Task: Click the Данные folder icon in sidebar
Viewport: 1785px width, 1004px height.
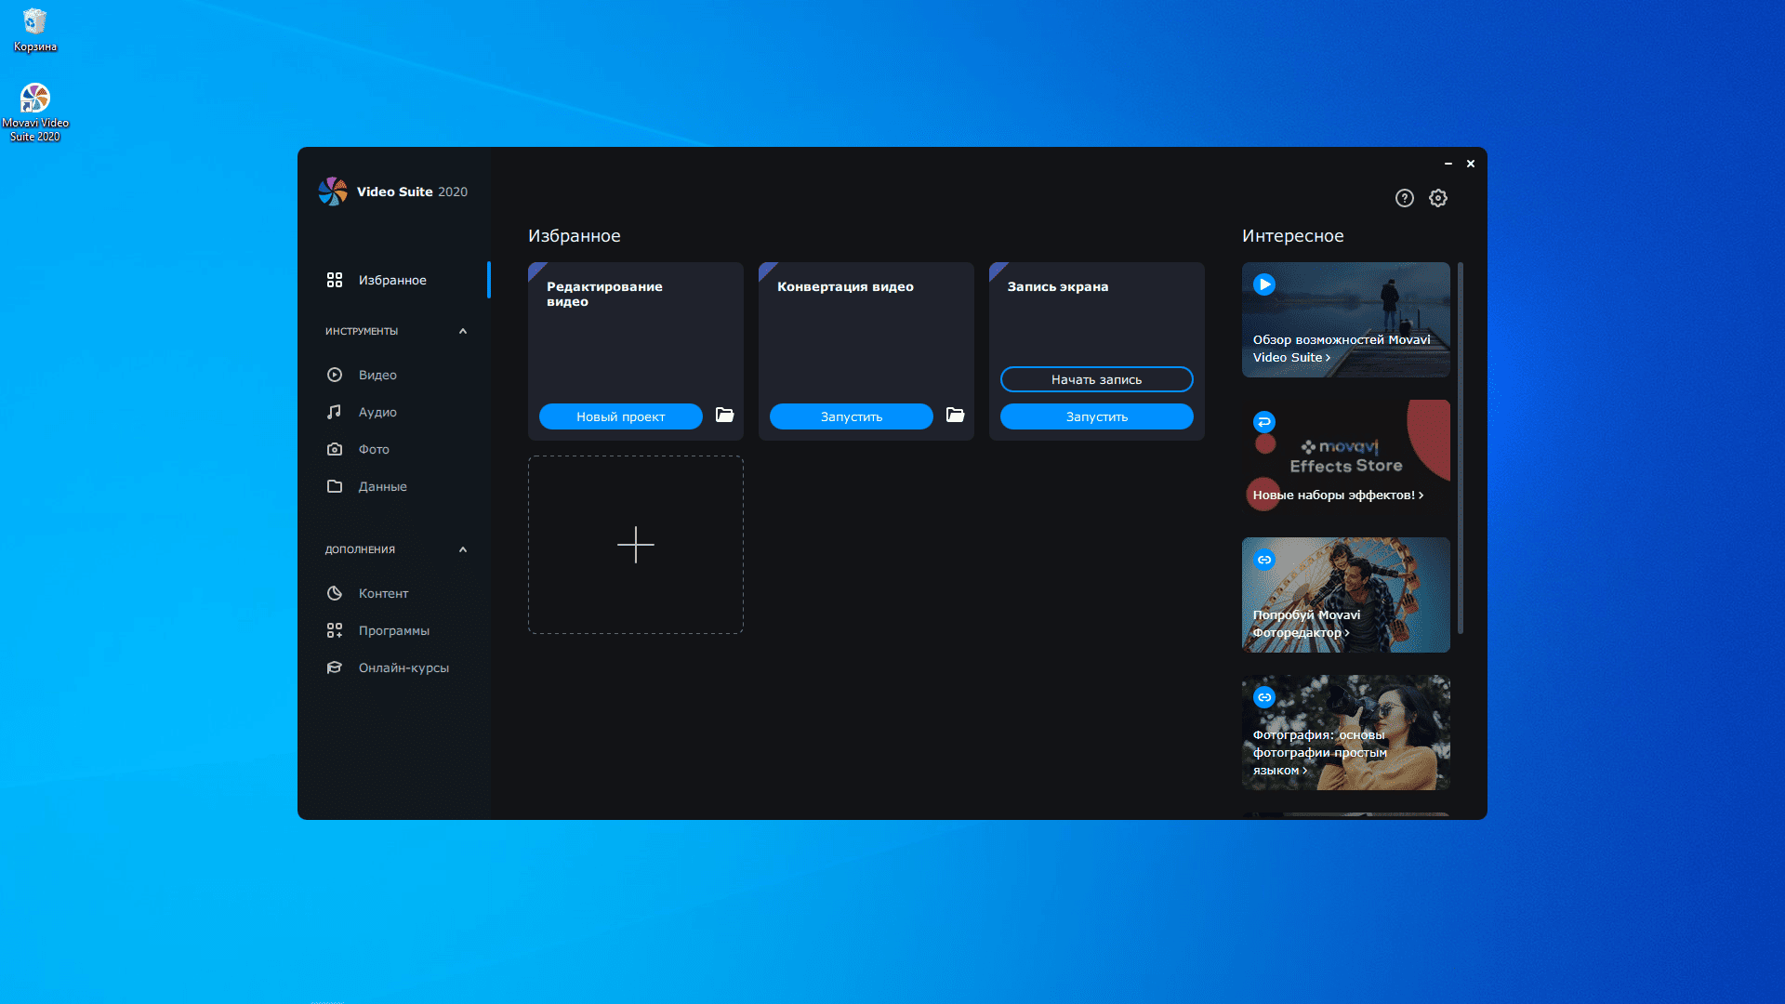Action: pyautogui.click(x=335, y=486)
